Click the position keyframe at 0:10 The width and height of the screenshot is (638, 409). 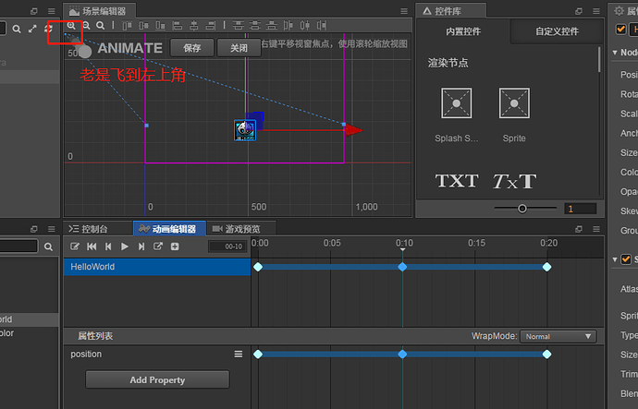click(x=402, y=354)
